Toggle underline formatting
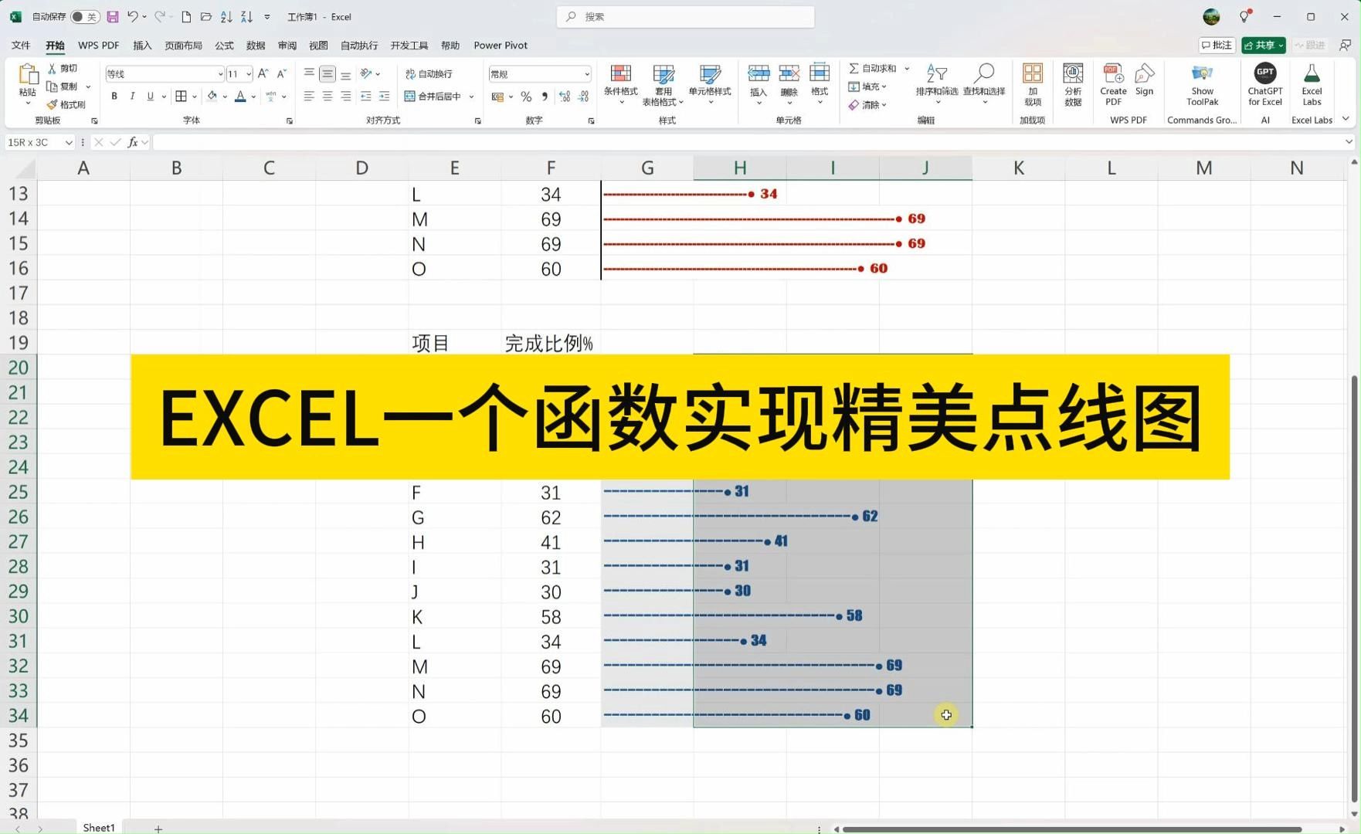The height and width of the screenshot is (834, 1361). pyautogui.click(x=150, y=96)
